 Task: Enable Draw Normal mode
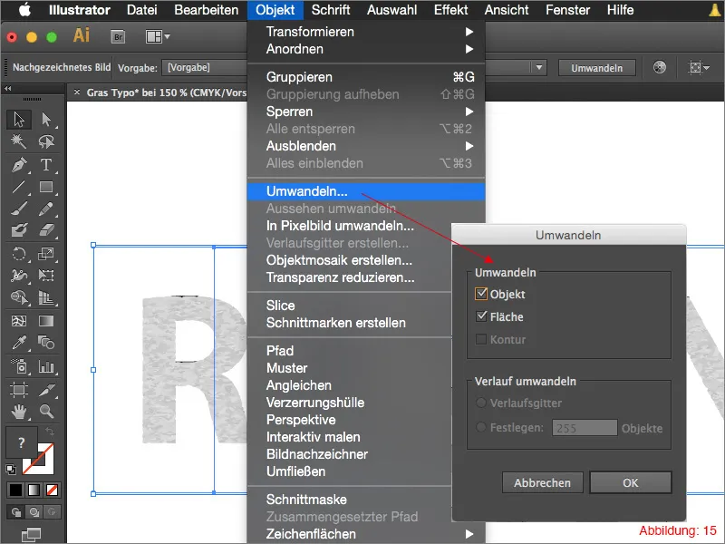pos(16,511)
